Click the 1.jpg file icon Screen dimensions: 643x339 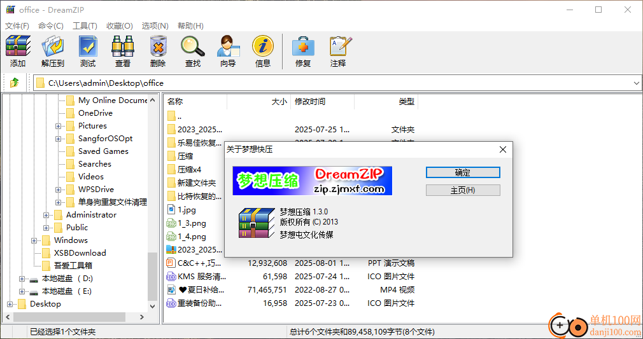tap(171, 209)
